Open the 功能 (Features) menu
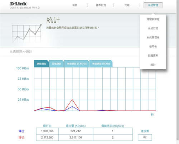Viewport: 179px width, 144px height. tap(127, 5)
